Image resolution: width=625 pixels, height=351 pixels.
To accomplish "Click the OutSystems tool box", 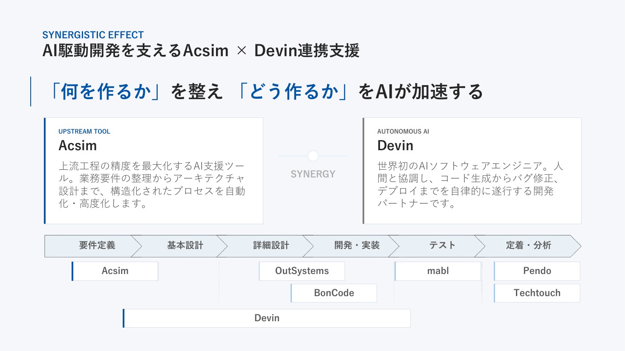I will pyautogui.click(x=302, y=271).
